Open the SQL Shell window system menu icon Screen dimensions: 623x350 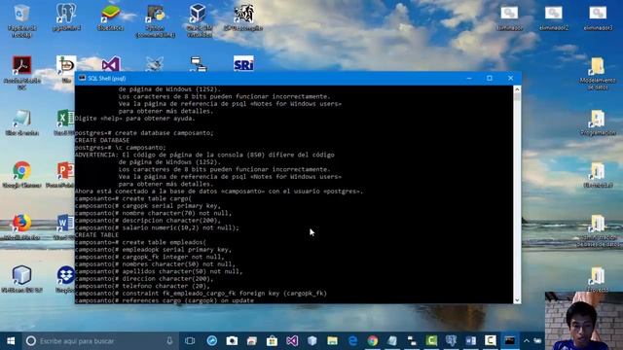[x=82, y=78]
